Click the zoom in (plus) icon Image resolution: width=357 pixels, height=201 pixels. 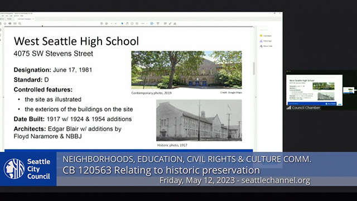pos(137,23)
